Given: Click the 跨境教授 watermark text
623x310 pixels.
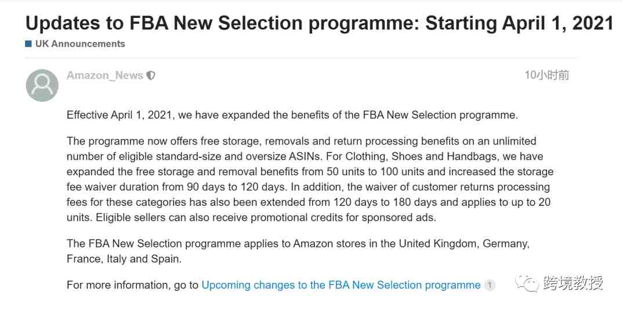Looking at the screenshot, I should (x=572, y=283).
